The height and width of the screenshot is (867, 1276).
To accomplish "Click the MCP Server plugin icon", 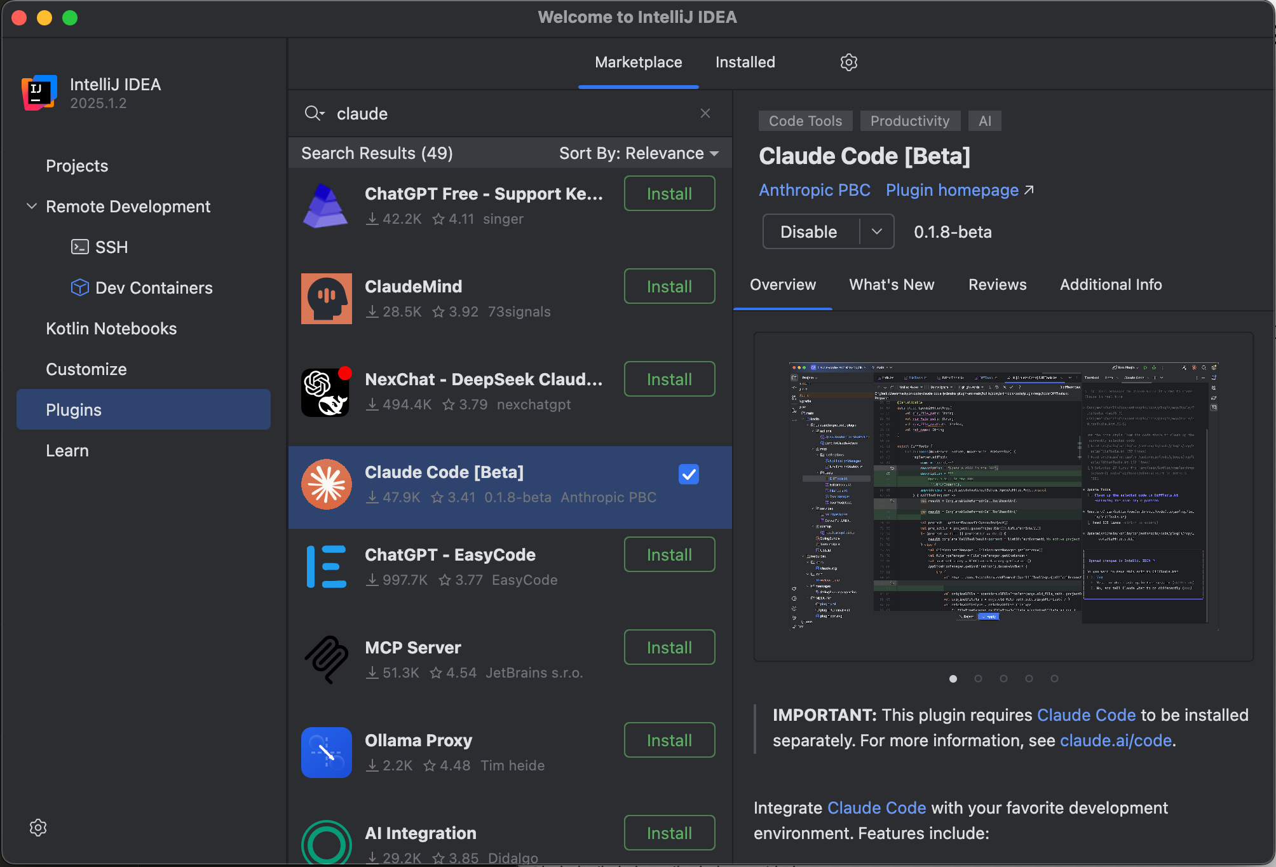I will click(326, 660).
